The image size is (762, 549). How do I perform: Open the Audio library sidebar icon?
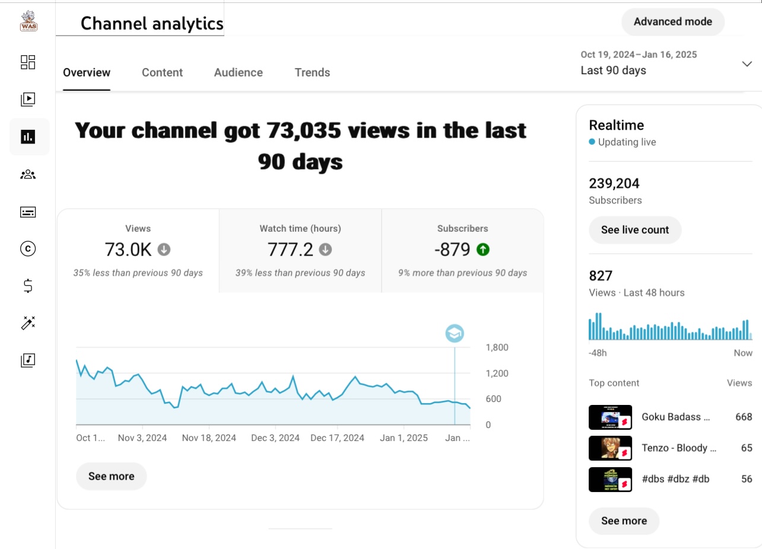click(x=28, y=360)
